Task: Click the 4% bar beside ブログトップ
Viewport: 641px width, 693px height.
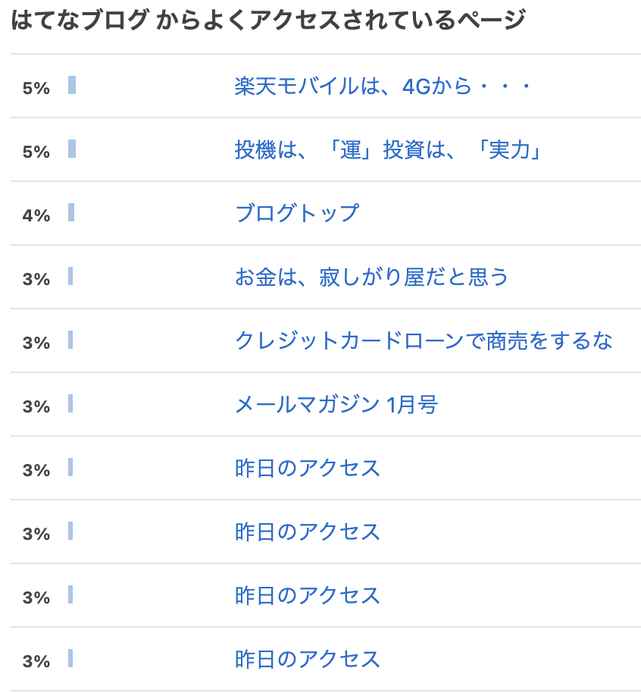Action: coord(71,212)
